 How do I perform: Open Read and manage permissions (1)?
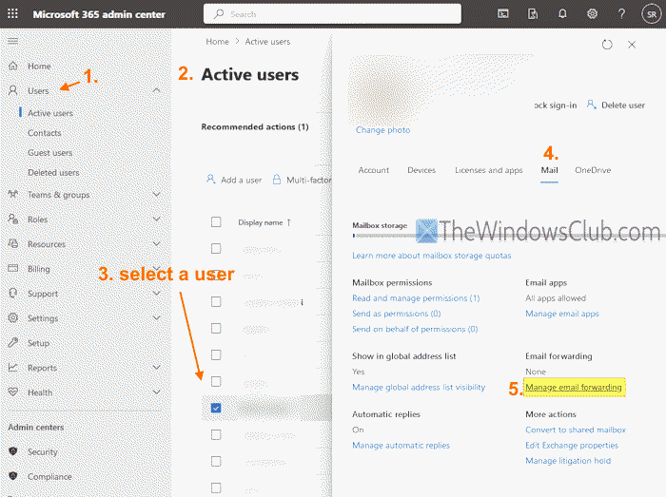[x=416, y=298]
